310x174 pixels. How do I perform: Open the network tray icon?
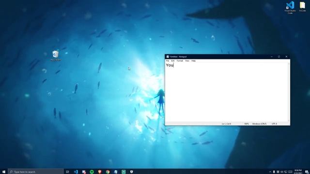[286, 172]
